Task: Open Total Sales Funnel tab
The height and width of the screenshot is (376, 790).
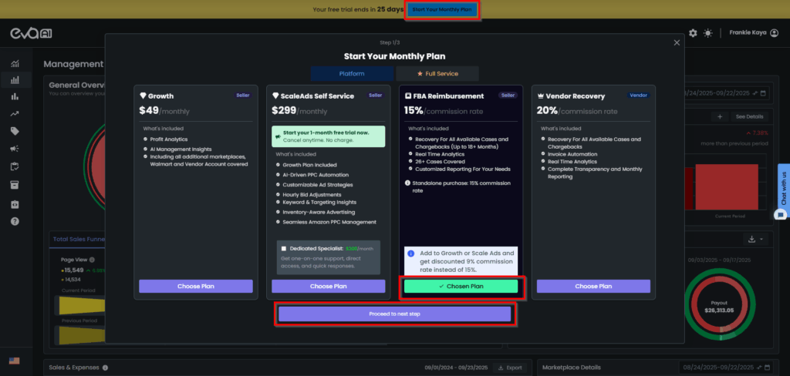Action: tap(78, 239)
